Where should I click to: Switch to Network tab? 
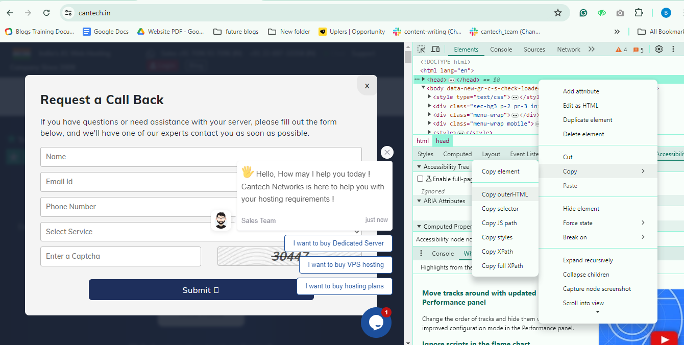click(x=569, y=50)
